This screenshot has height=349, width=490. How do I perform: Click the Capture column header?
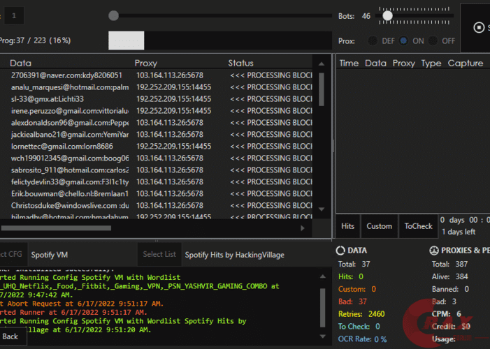(x=465, y=63)
